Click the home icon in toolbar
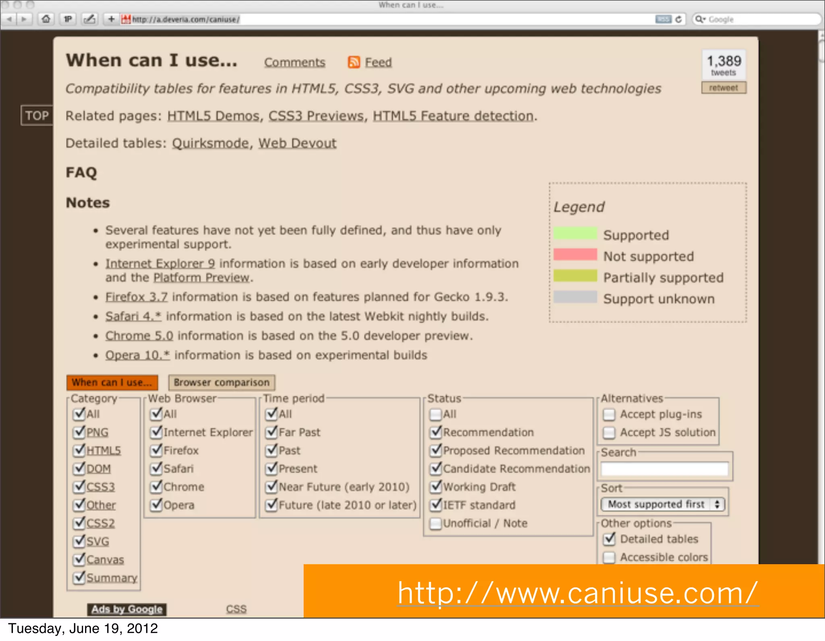 click(46, 19)
